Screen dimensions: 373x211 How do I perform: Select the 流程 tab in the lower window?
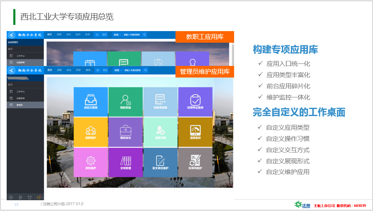pos(59,70)
